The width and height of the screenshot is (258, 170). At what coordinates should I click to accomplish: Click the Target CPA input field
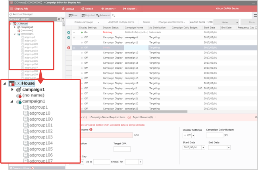click(122, 149)
